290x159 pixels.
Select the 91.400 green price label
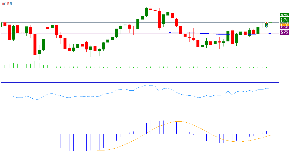click(x=284, y=15)
